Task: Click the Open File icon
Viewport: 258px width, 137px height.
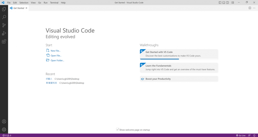Action: tap(48, 56)
